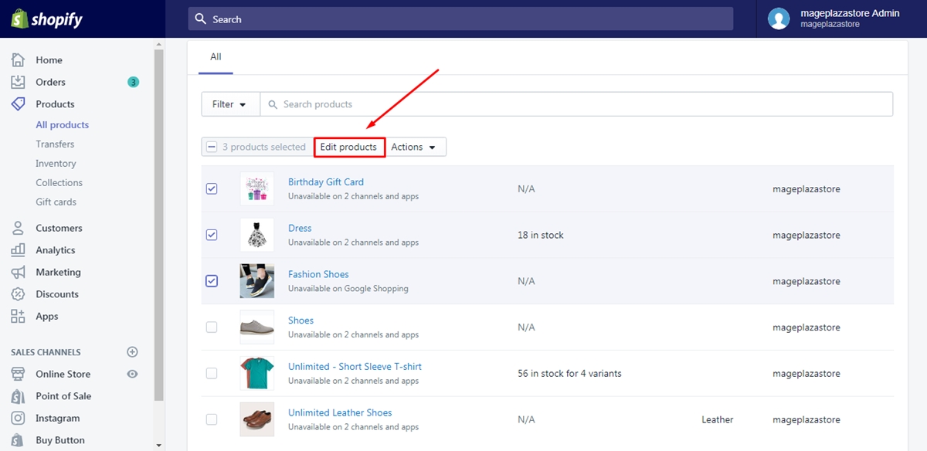
Task: Toggle the select-all products checkbox
Action: 212,147
